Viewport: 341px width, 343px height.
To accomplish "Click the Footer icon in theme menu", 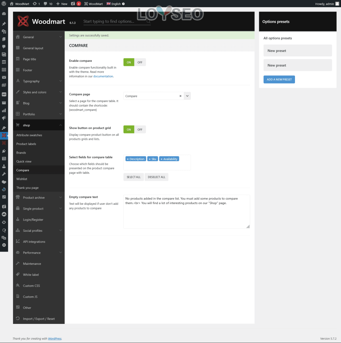I will [x=18, y=70].
